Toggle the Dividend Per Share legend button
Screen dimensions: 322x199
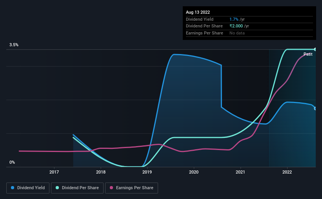tap(77, 188)
